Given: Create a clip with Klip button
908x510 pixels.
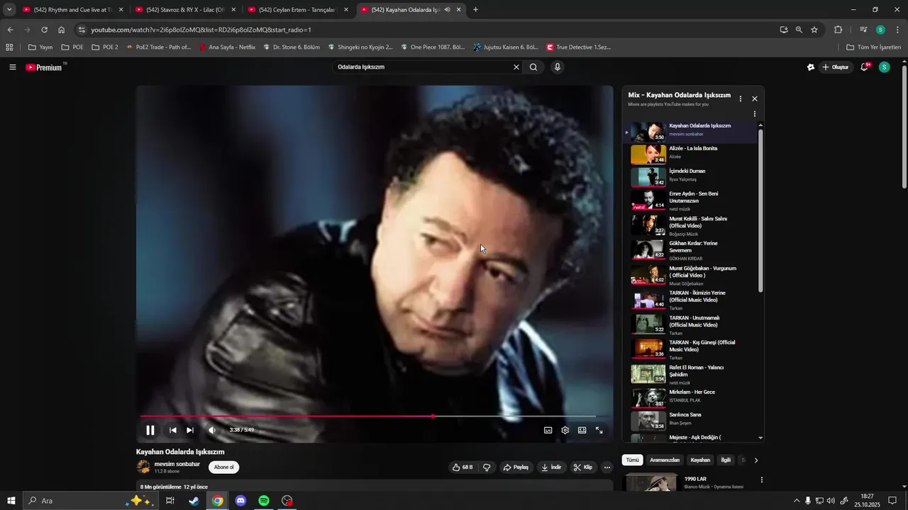Looking at the screenshot, I should 583,467.
